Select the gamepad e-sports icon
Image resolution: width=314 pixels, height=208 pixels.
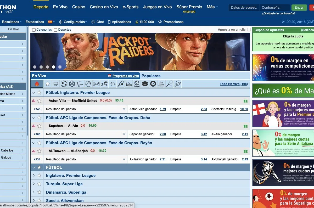96,84
